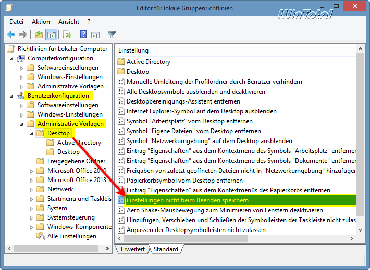Toggle the action pane toolbar icon
The height and width of the screenshot is (270, 370).
tap(95, 35)
